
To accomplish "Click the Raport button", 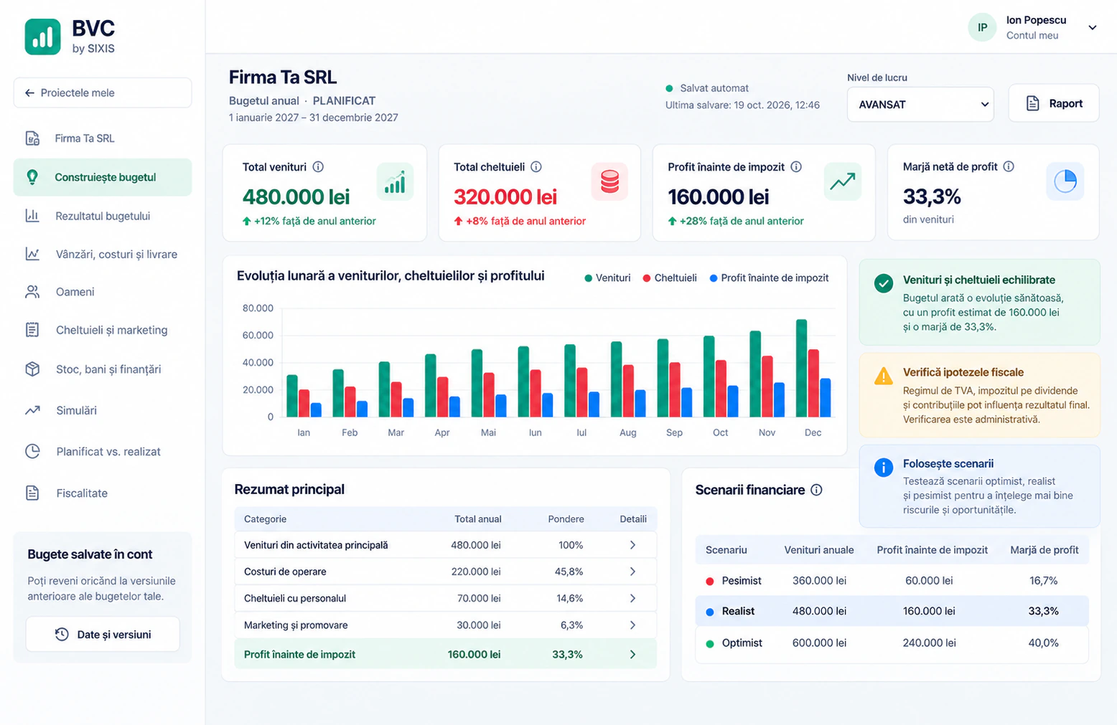I will coord(1054,103).
